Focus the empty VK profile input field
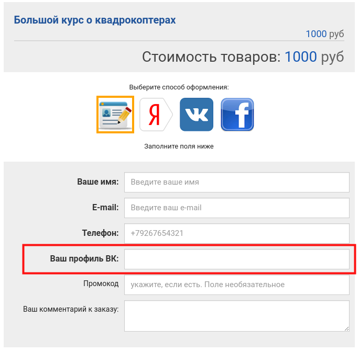The width and height of the screenshot is (359, 352). coord(236,259)
